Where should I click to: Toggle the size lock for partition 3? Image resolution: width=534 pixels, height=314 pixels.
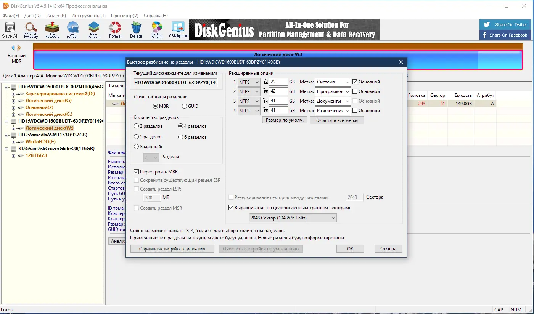pos(266,101)
